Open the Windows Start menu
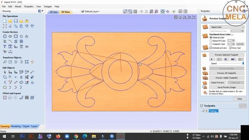The height and width of the screenshot is (140, 249). tap(4, 136)
